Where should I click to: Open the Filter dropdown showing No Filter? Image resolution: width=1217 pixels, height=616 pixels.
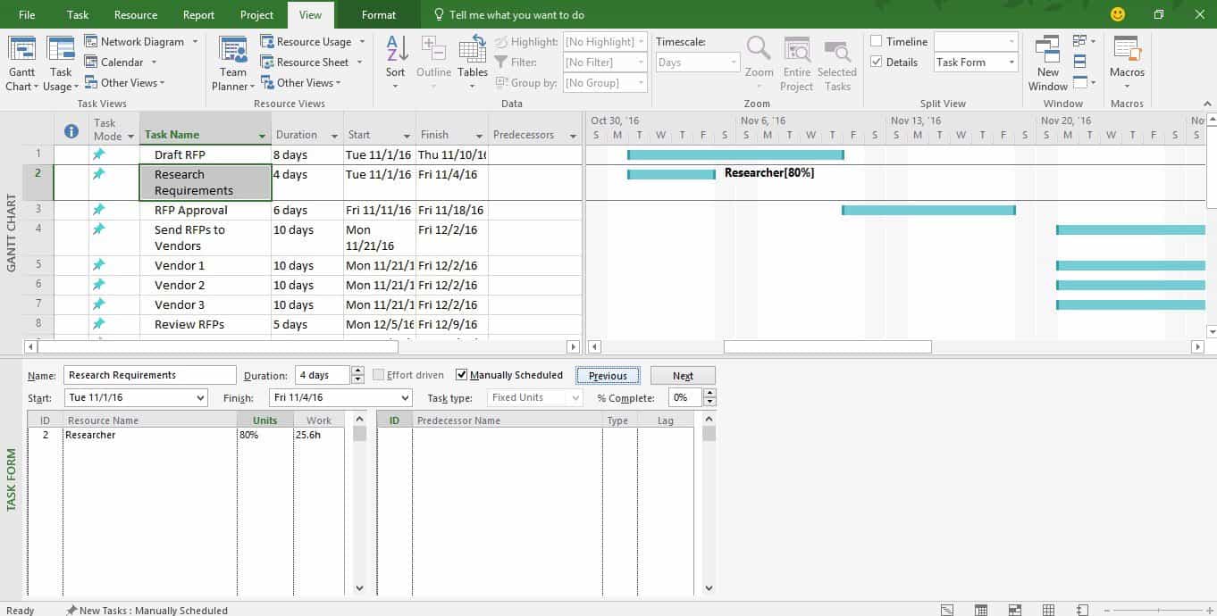click(640, 62)
